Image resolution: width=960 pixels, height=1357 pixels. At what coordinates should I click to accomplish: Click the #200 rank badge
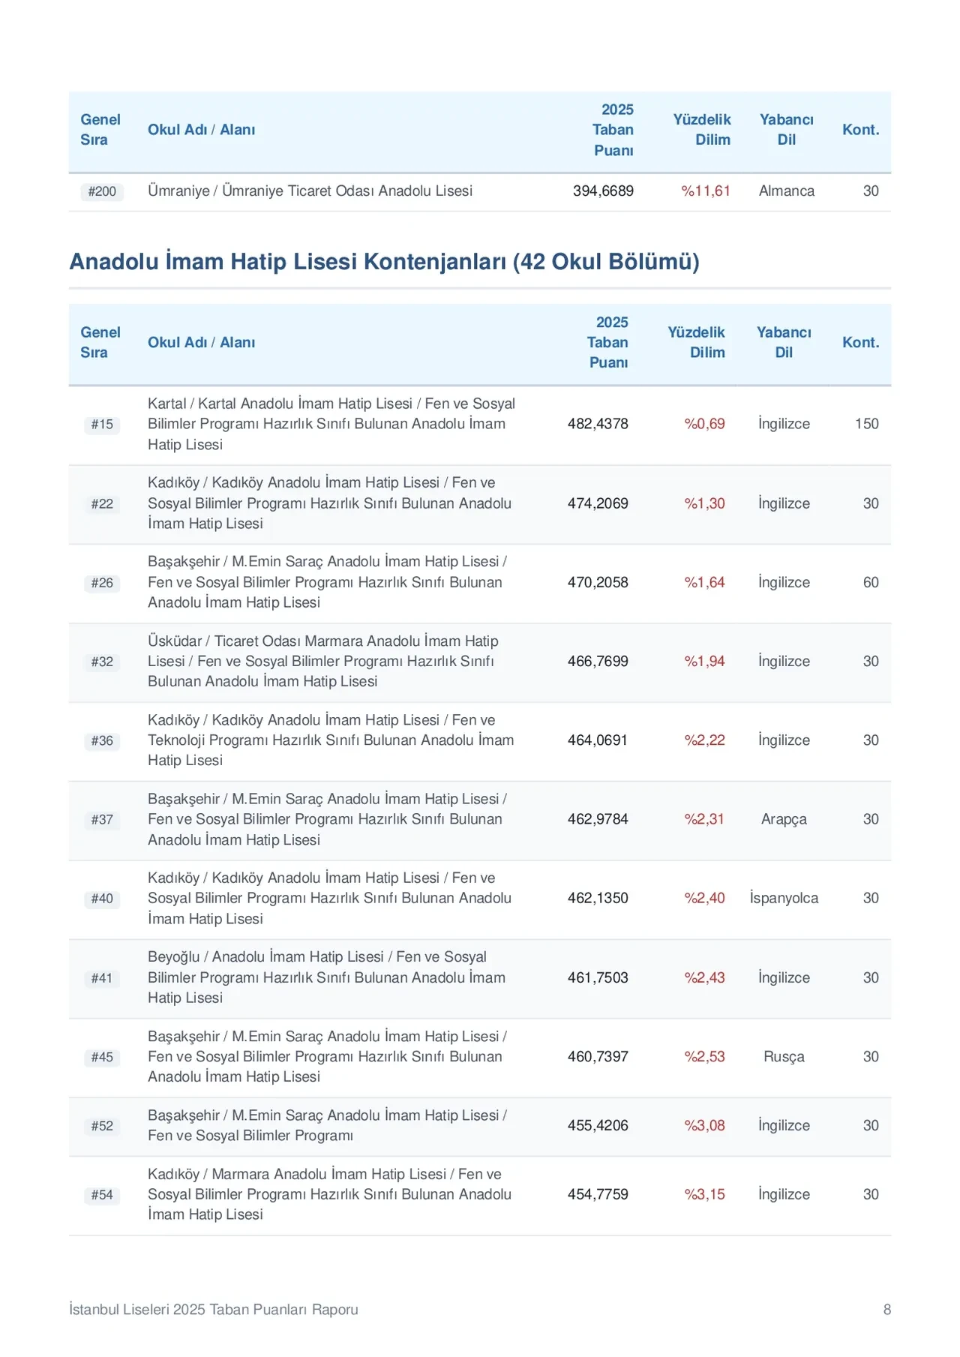point(102,191)
